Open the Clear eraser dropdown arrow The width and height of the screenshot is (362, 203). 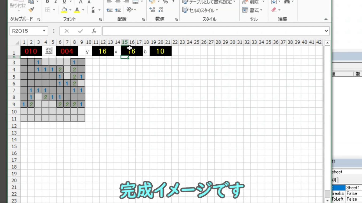pyautogui.click(x=280, y=10)
